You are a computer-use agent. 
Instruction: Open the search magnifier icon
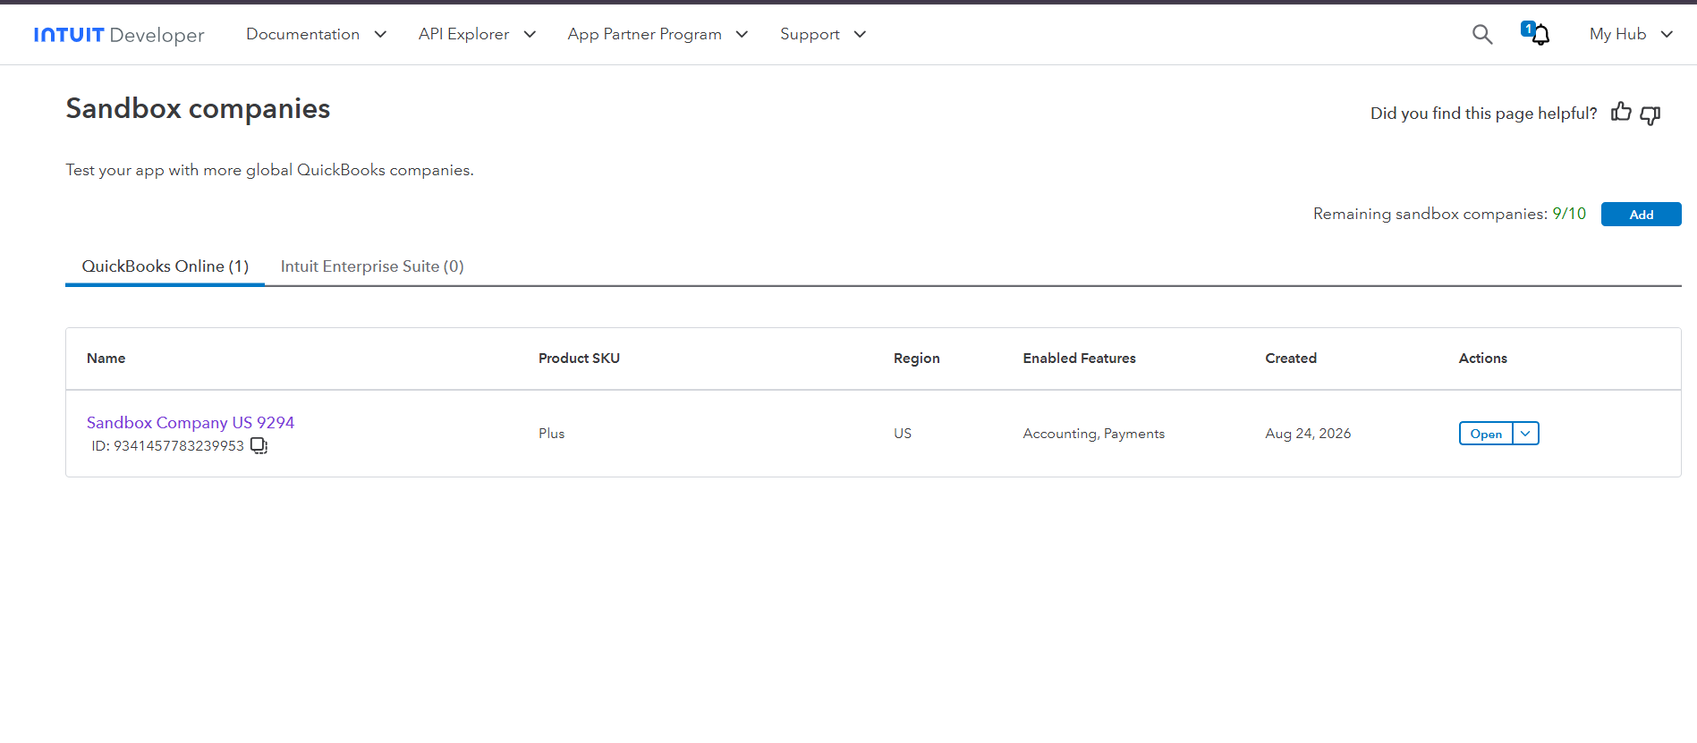point(1482,34)
